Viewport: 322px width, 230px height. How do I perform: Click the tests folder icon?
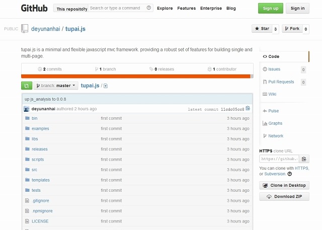pos(27,190)
